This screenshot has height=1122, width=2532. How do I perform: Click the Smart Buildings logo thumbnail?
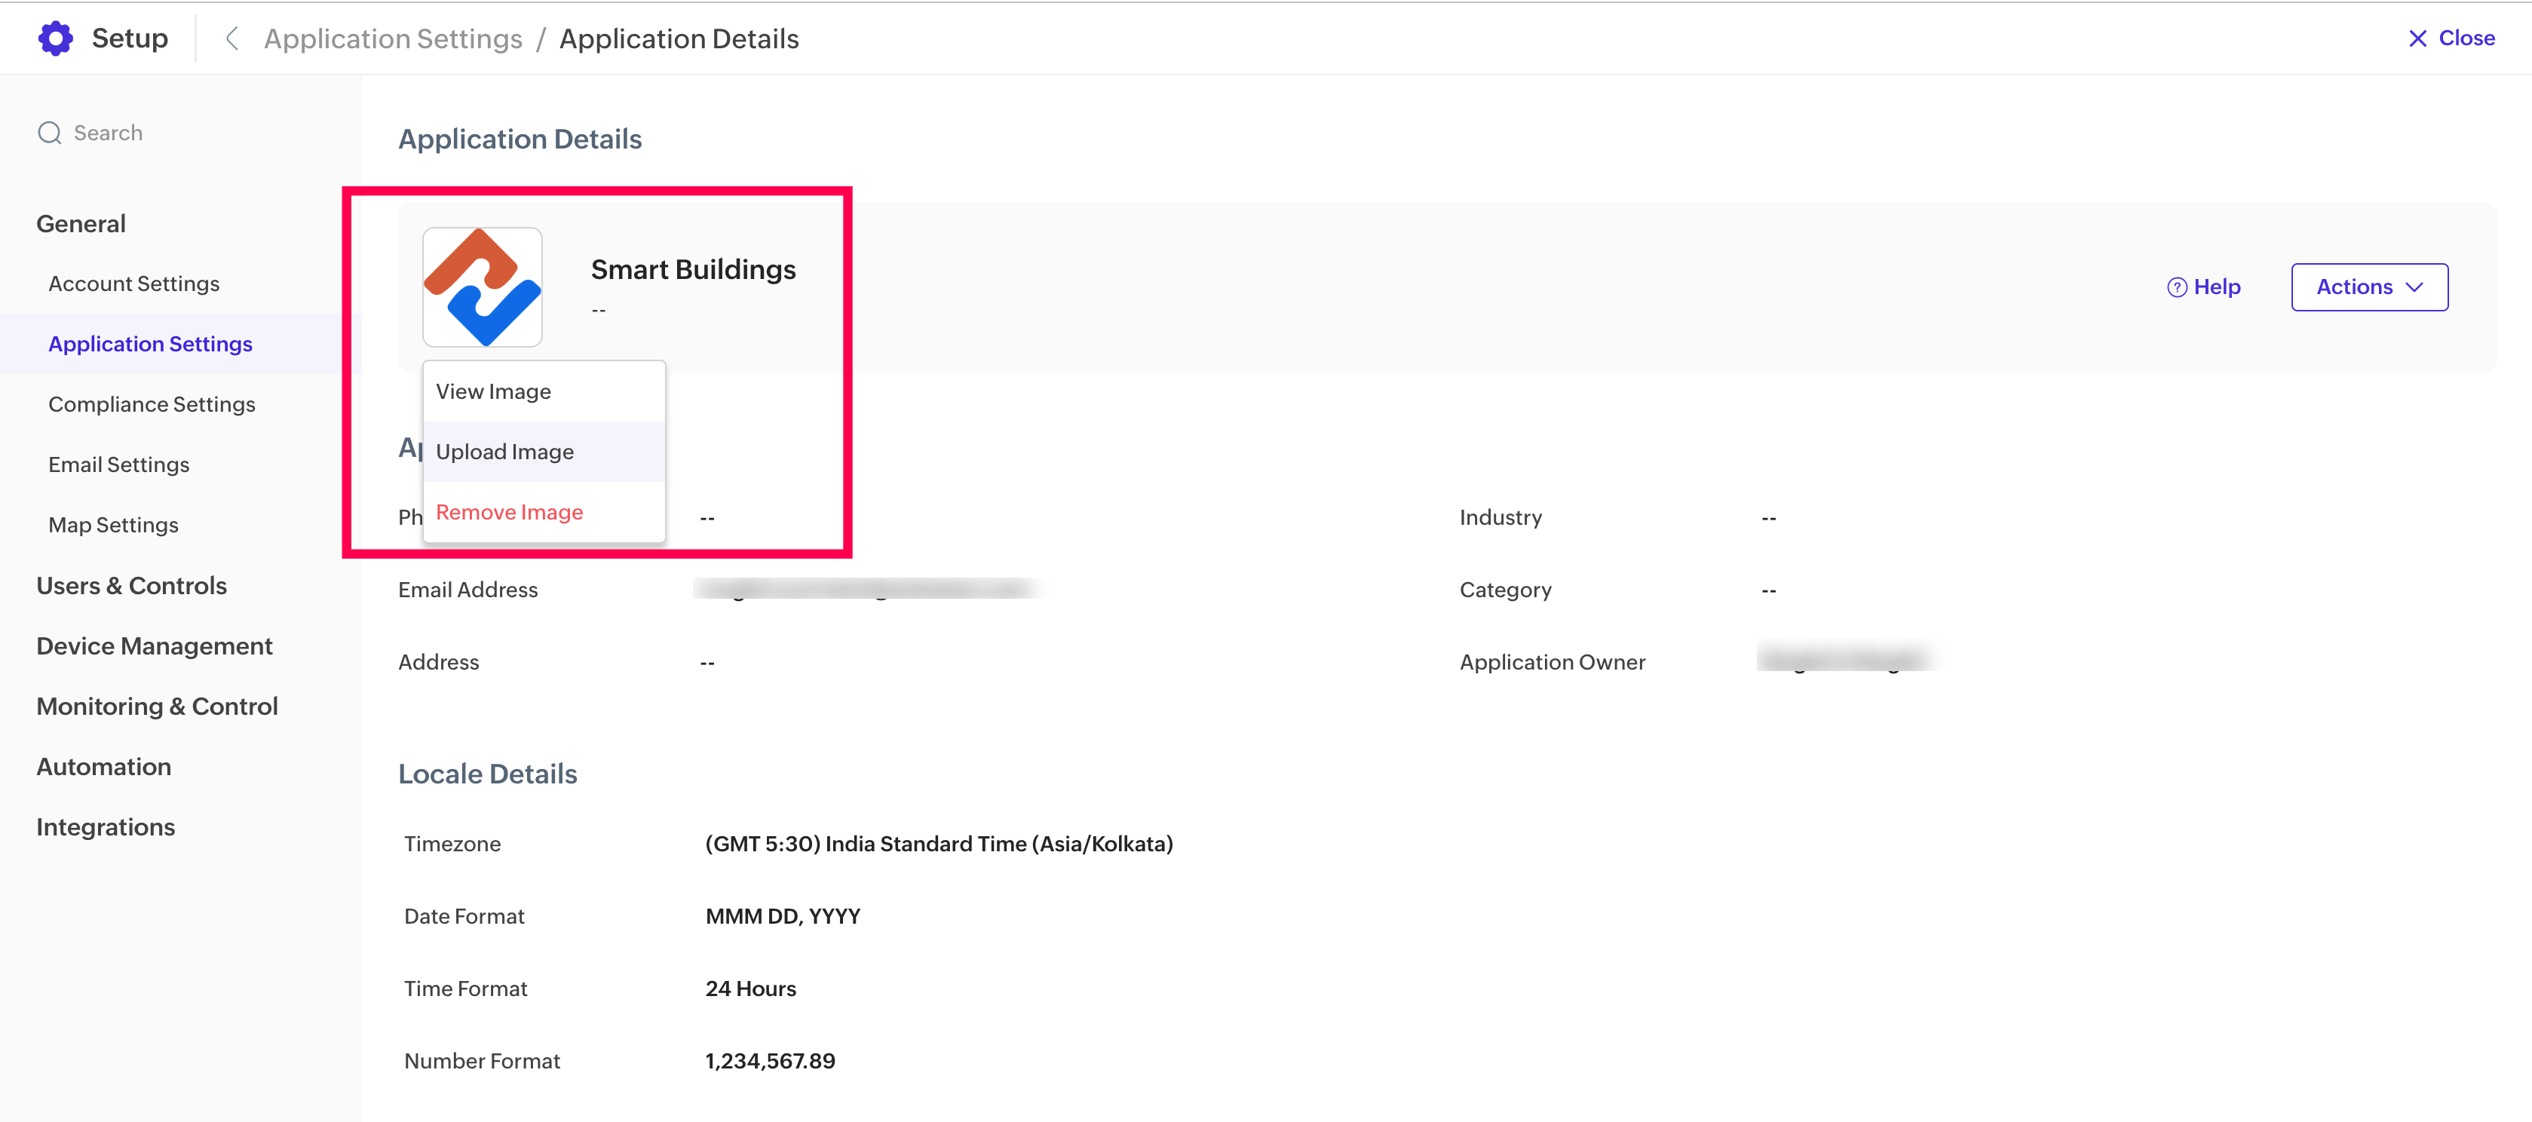point(482,287)
